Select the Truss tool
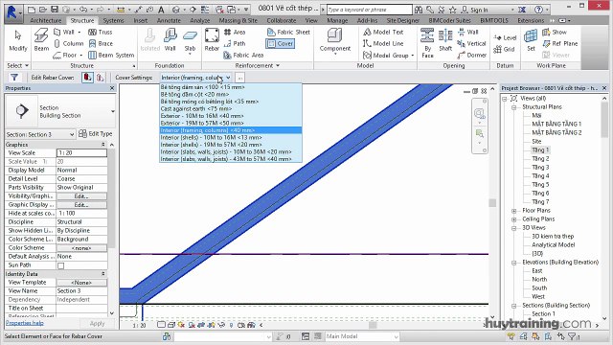 pyautogui.click(x=101, y=32)
